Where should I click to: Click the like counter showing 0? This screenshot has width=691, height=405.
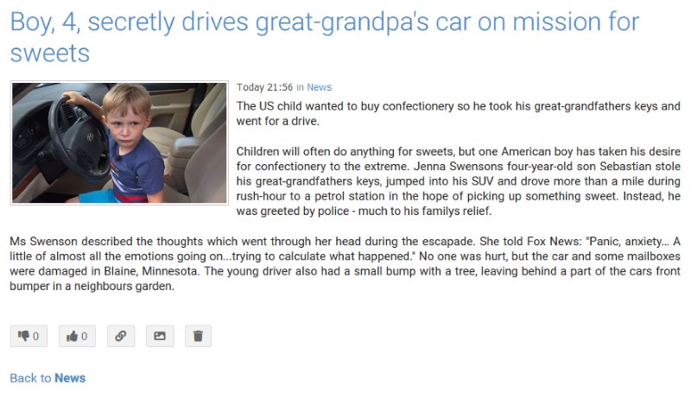[x=84, y=337]
